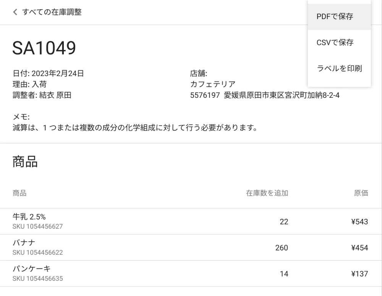Select 'PDFで保存' from the export menu

coord(335,17)
